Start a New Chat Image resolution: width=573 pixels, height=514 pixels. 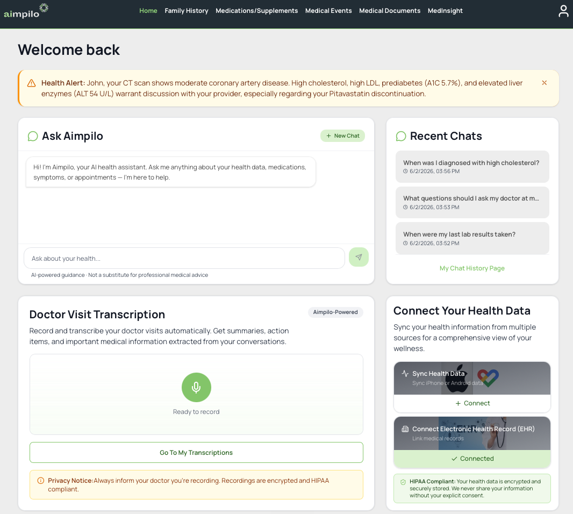(x=342, y=135)
